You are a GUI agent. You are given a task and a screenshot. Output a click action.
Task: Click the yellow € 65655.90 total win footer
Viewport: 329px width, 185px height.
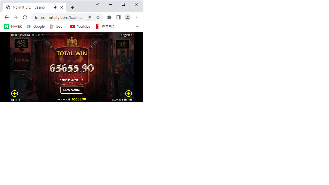click(77, 99)
